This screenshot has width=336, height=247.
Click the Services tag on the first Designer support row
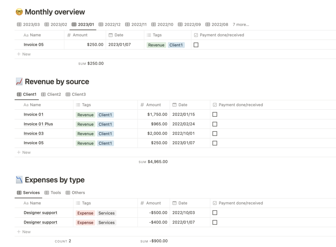[x=106, y=213]
